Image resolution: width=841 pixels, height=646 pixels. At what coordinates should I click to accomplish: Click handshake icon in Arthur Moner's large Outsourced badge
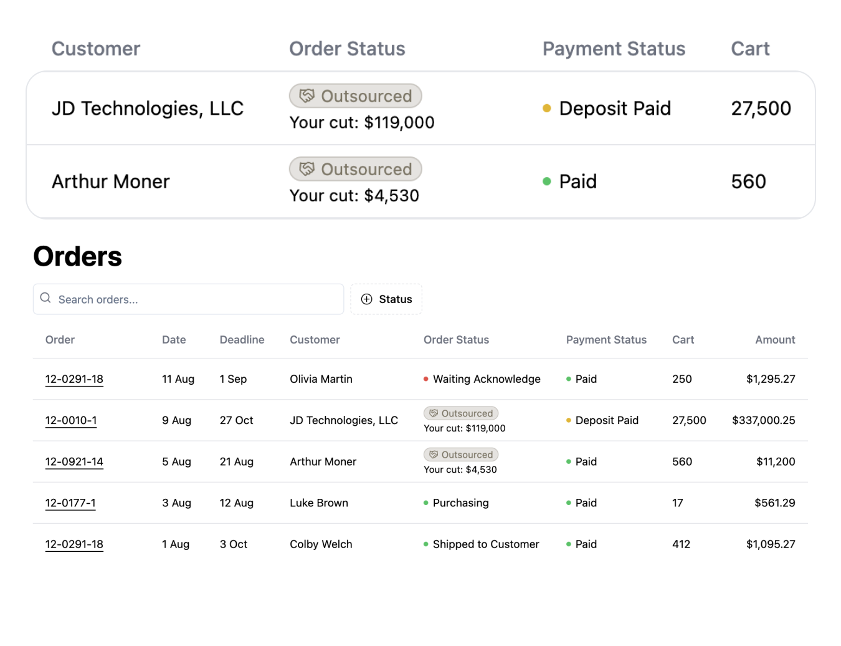click(307, 169)
